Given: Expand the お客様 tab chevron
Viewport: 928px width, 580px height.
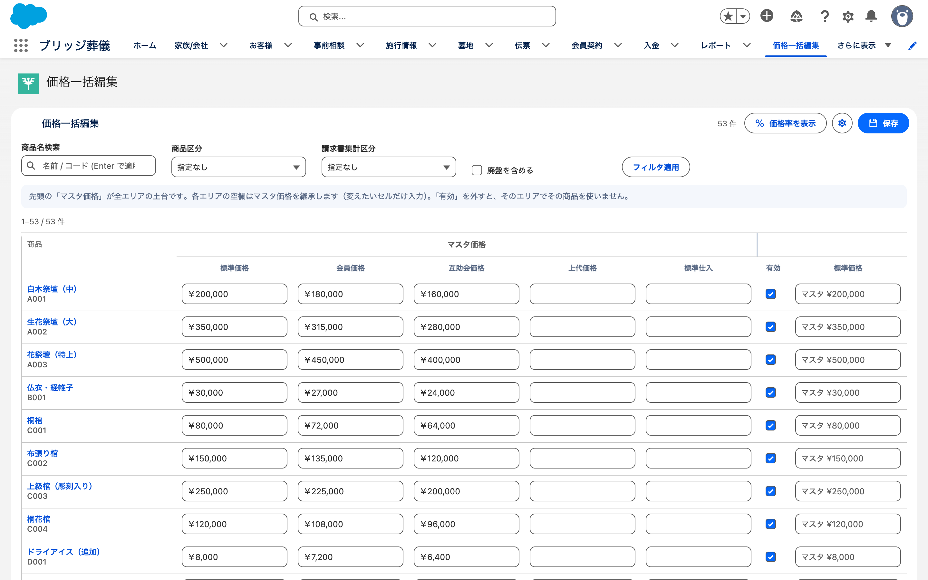Looking at the screenshot, I should [x=288, y=45].
